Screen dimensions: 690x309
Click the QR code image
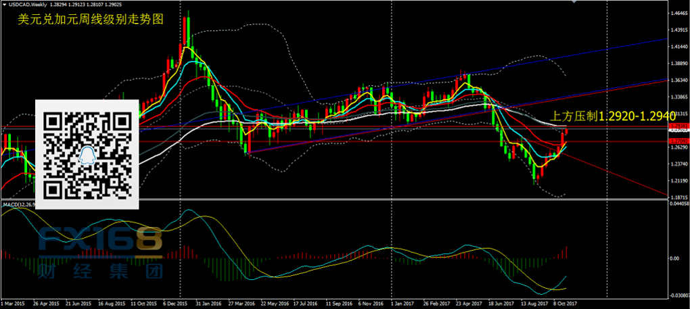coord(87,153)
